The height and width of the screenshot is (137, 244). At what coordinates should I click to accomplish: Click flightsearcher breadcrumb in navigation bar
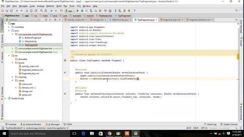pos(106,16)
